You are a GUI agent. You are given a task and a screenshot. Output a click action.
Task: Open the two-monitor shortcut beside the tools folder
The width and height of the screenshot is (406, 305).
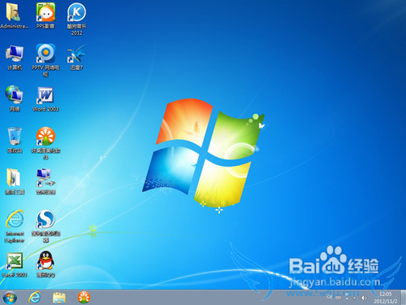coord(45,177)
